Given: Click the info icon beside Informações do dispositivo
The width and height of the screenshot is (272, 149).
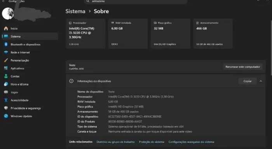Looking at the screenshot, I should (71, 81).
